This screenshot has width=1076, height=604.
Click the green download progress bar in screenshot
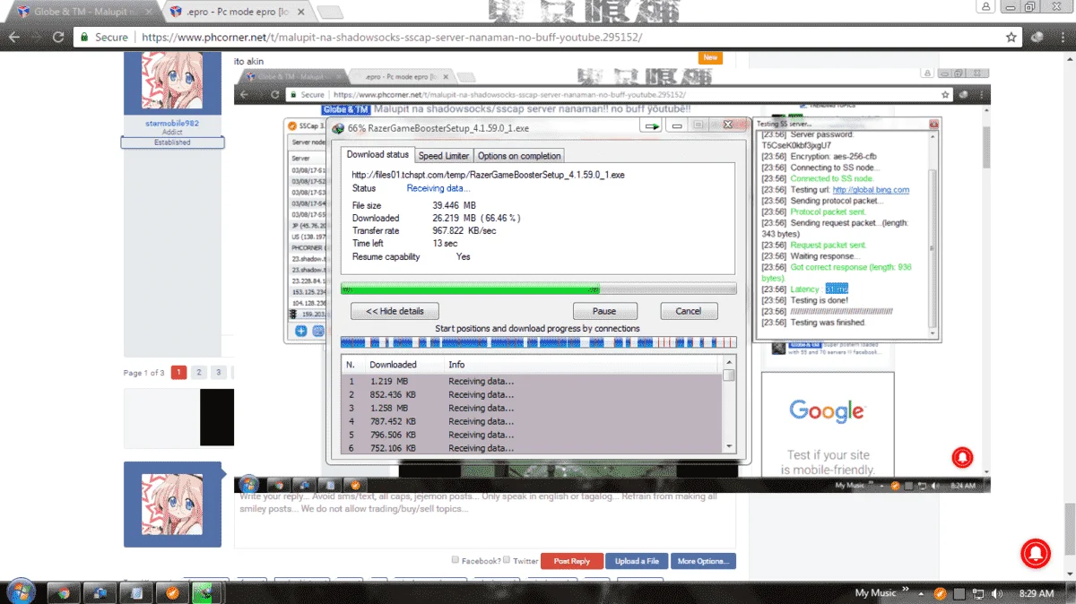coord(538,289)
